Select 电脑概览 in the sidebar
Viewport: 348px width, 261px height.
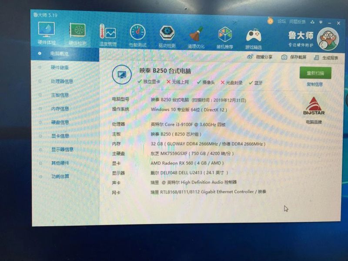(65, 54)
